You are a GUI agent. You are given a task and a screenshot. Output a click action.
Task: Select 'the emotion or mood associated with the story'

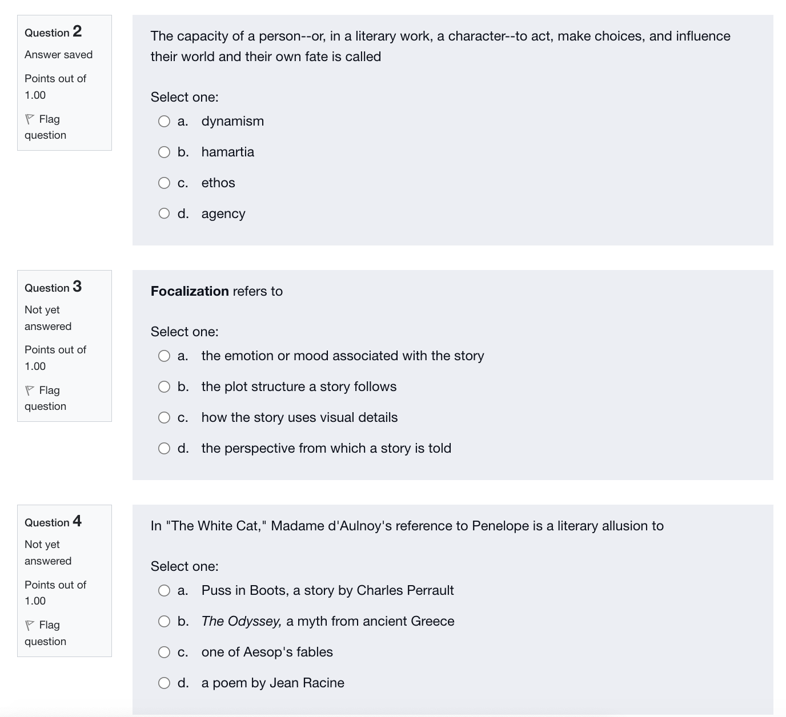164,356
